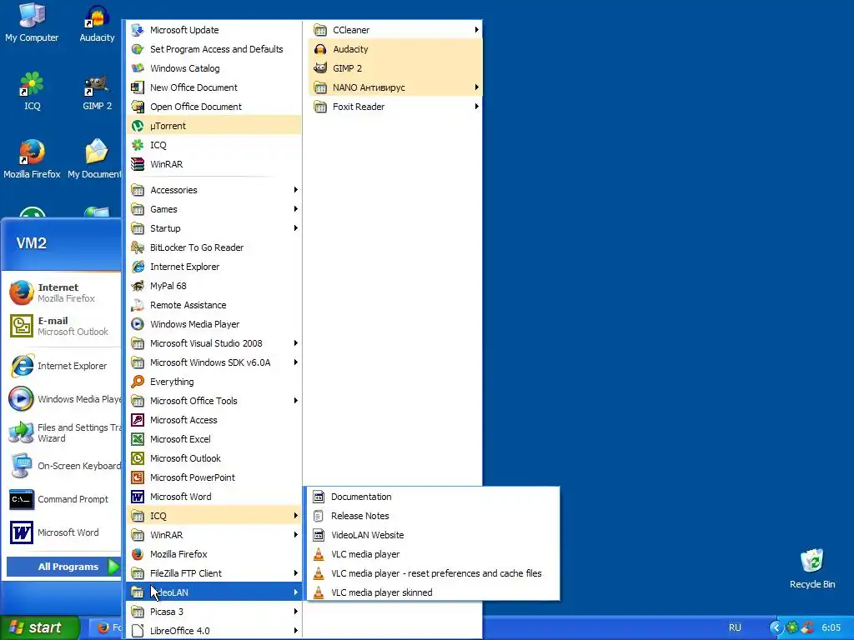
Task: Launch Everything search tool
Action: 213,382
